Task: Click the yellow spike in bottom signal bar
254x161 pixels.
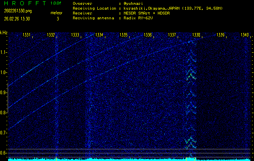Action: (x=194, y=158)
